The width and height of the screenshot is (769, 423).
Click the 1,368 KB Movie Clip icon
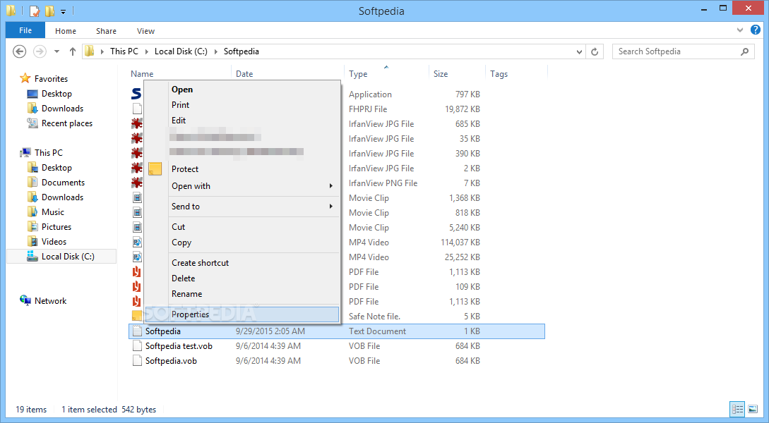pos(137,198)
